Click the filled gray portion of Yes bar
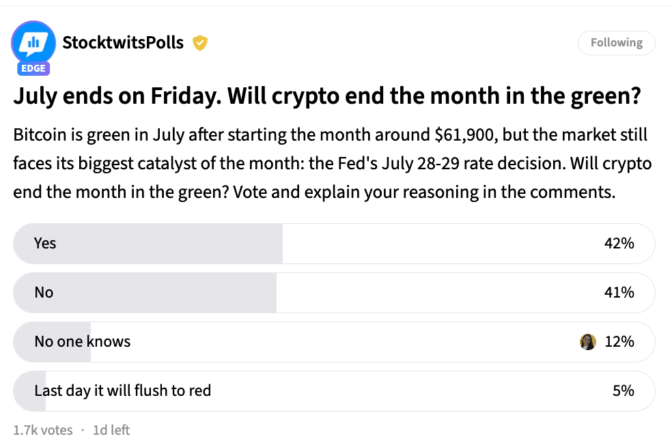 (x=148, y=243)
